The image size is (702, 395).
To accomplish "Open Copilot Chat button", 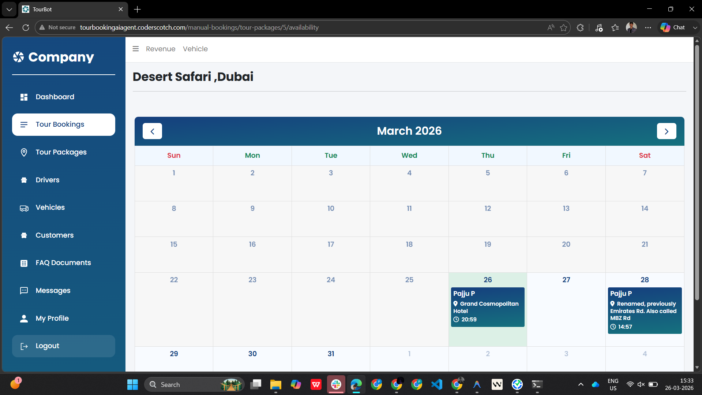I will coord(673,27).
